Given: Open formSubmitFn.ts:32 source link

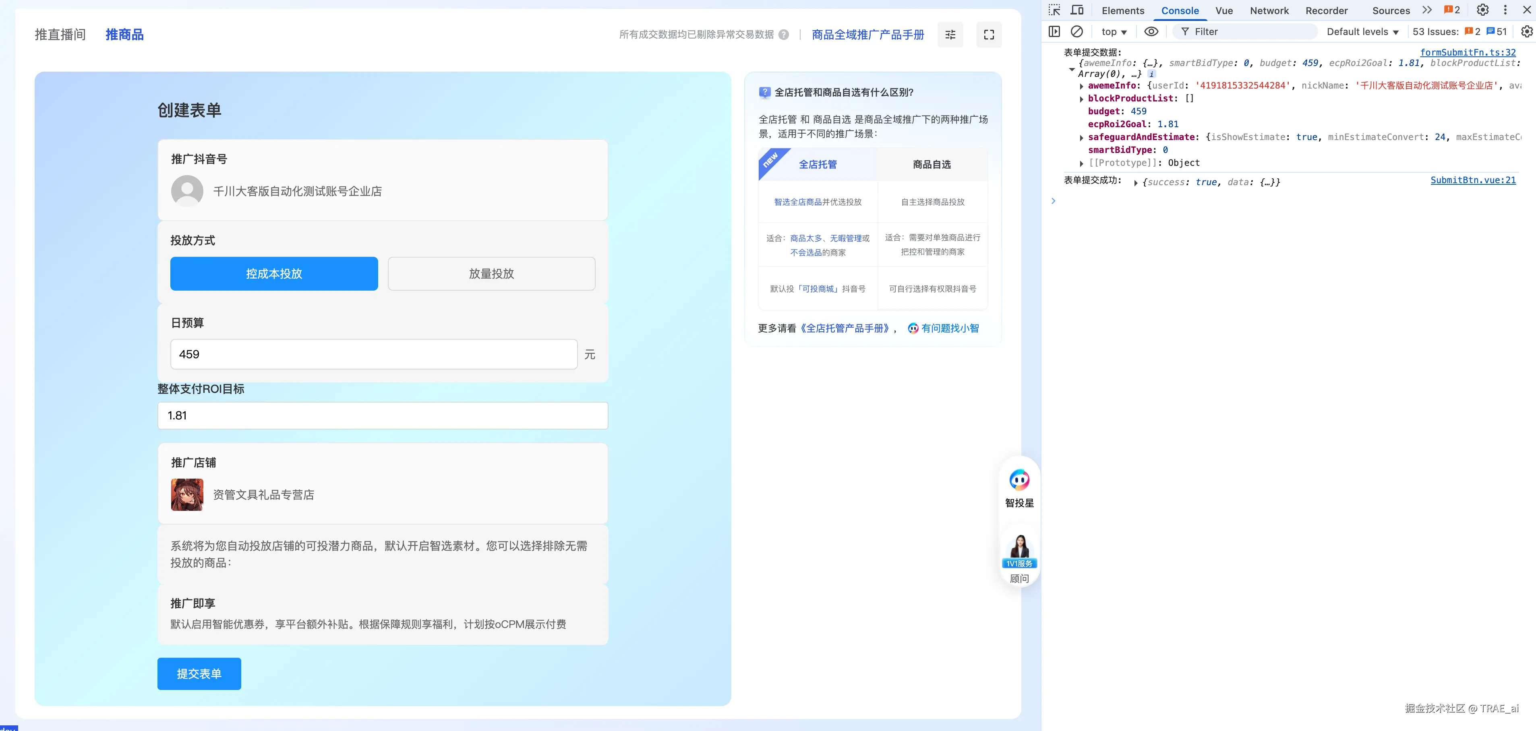Looking at the screenshot, I should pyautogui.click(x=1468, y=52).
